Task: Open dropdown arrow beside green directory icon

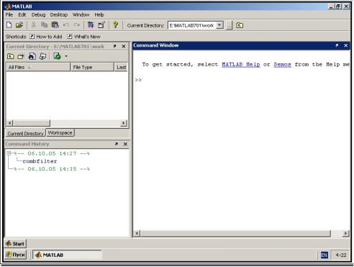Action: pos(66,56)
